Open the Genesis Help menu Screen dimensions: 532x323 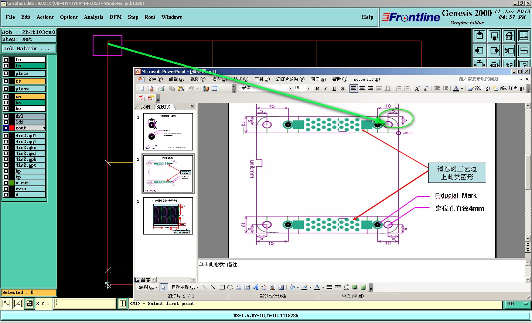(x=367, y=17)
